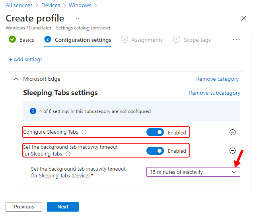Remove the inactivity timeout setting with minus icon
Image resolution: width=259 pixels, height=216 pixels.
point(232,151)
